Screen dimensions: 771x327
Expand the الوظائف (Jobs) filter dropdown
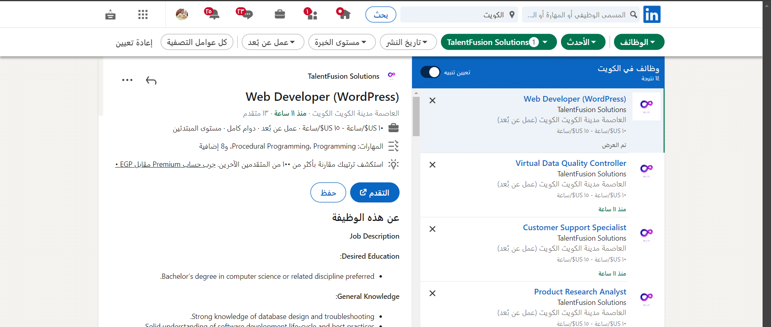click(639, 42)
